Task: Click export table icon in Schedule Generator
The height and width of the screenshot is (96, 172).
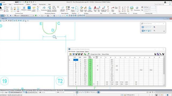Action: (88, 54)
